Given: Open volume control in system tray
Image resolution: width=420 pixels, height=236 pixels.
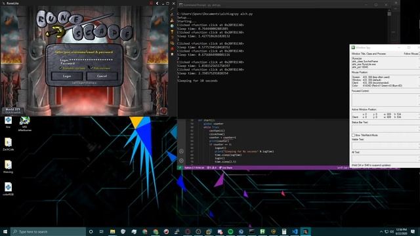Looking at the screenshot, I should (392, 231).
